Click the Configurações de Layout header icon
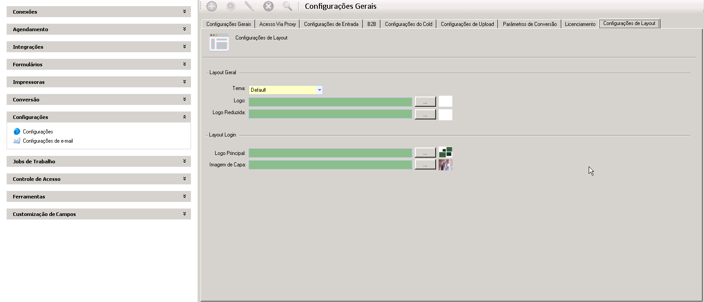The image size is (704, 302). [219, 42]
